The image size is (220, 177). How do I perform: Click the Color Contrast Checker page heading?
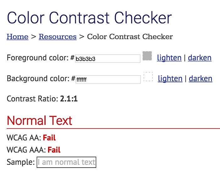pyautogui.click(x=89, y=18)
